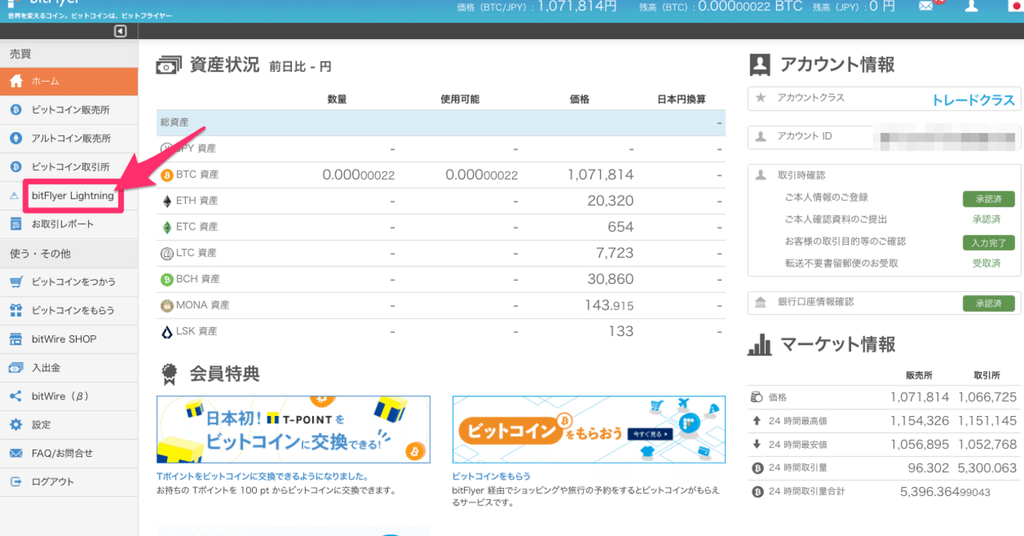Open the user profile icon in header
This screenshot has height=536, width=1024.
pyautogui.click(x=971, y=6)
